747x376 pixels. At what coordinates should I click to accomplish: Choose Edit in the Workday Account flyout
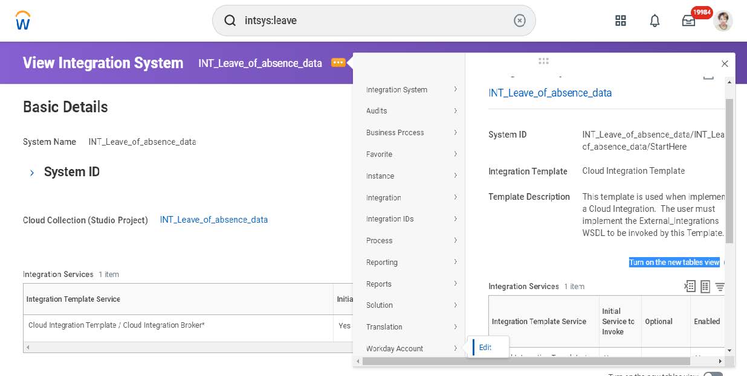485,347
